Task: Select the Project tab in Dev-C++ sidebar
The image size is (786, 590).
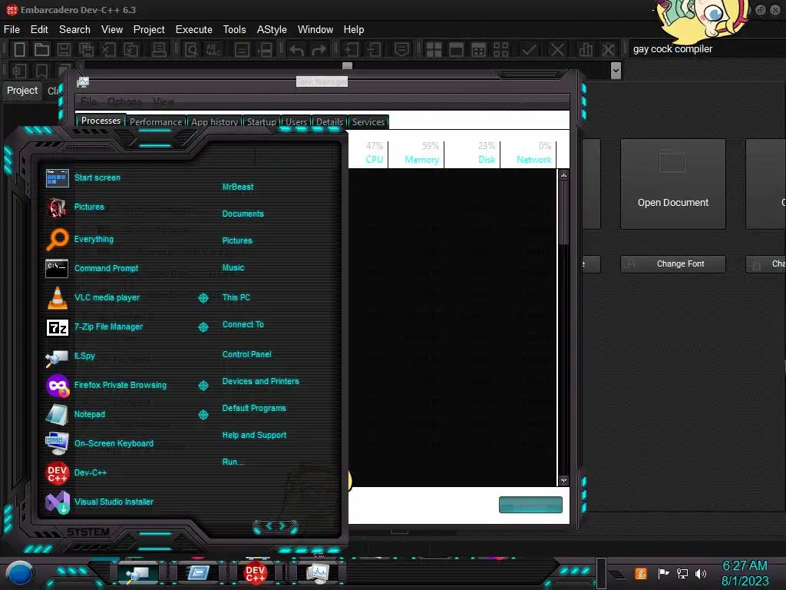Action: (22, 91)
